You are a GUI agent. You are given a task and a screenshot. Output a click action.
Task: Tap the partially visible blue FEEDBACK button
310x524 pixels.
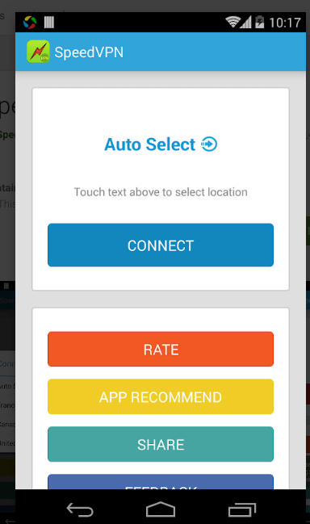coord(161,481)
